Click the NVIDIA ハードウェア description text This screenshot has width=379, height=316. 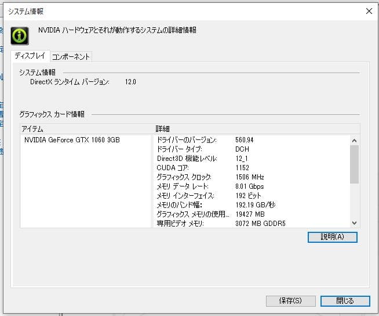click(x=117, y=30)
